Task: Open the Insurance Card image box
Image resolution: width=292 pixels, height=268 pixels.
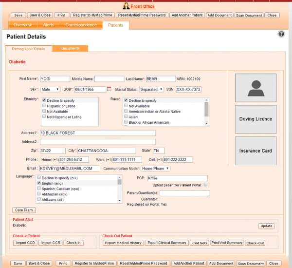Action: click(x=255, y=151)
